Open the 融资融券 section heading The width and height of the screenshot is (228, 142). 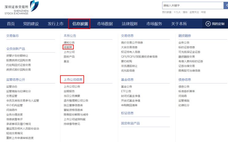pos(185,36)
